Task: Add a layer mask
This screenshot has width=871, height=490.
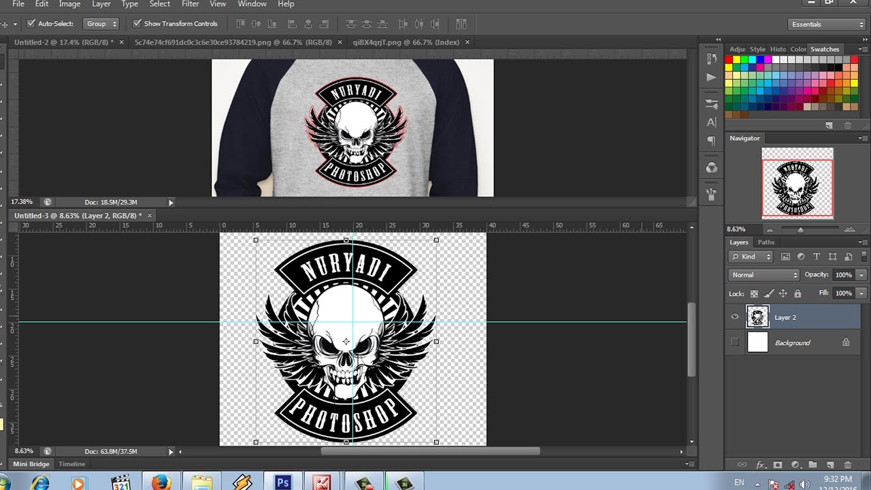Action: pos(778,465)
